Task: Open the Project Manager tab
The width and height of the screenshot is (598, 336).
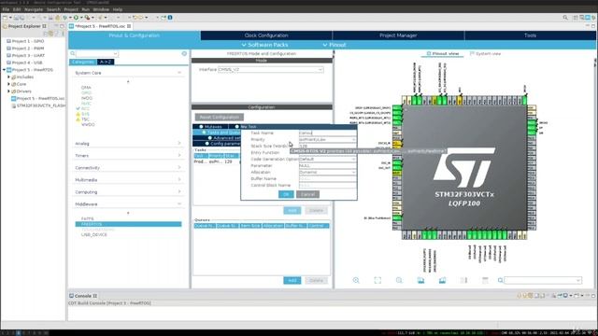Action: 398,35
